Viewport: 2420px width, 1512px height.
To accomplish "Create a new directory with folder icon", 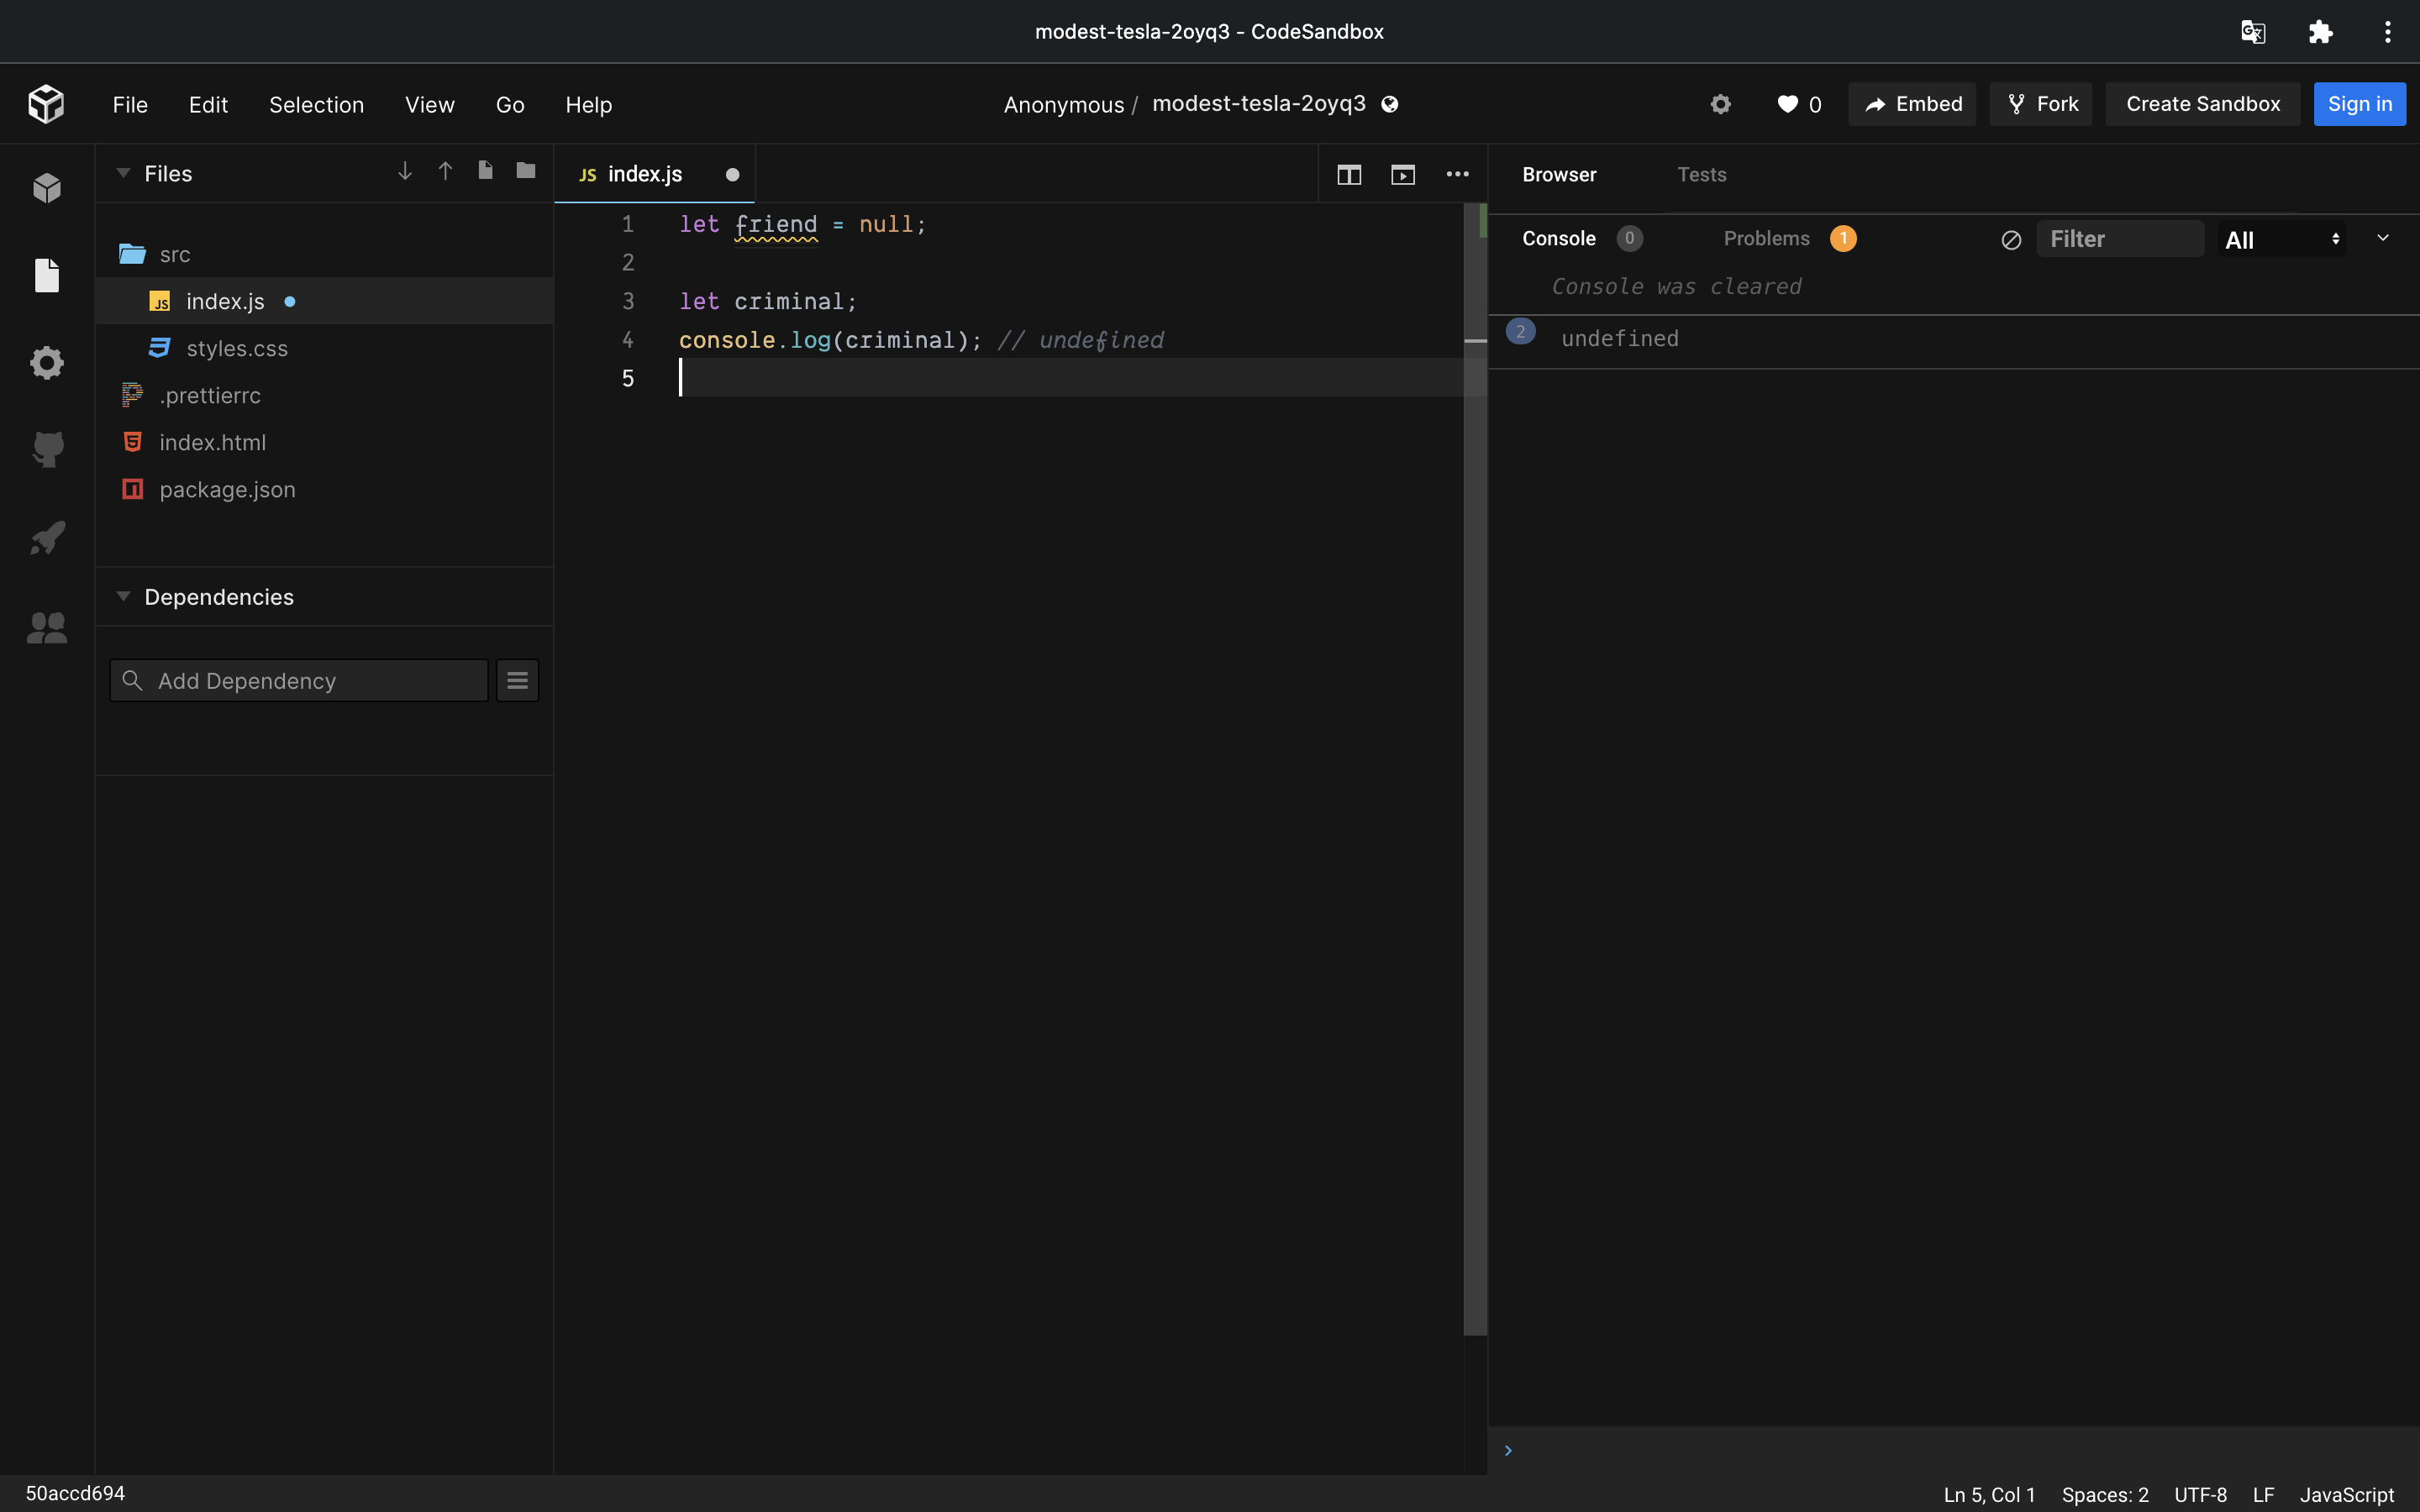I will 526,171.
